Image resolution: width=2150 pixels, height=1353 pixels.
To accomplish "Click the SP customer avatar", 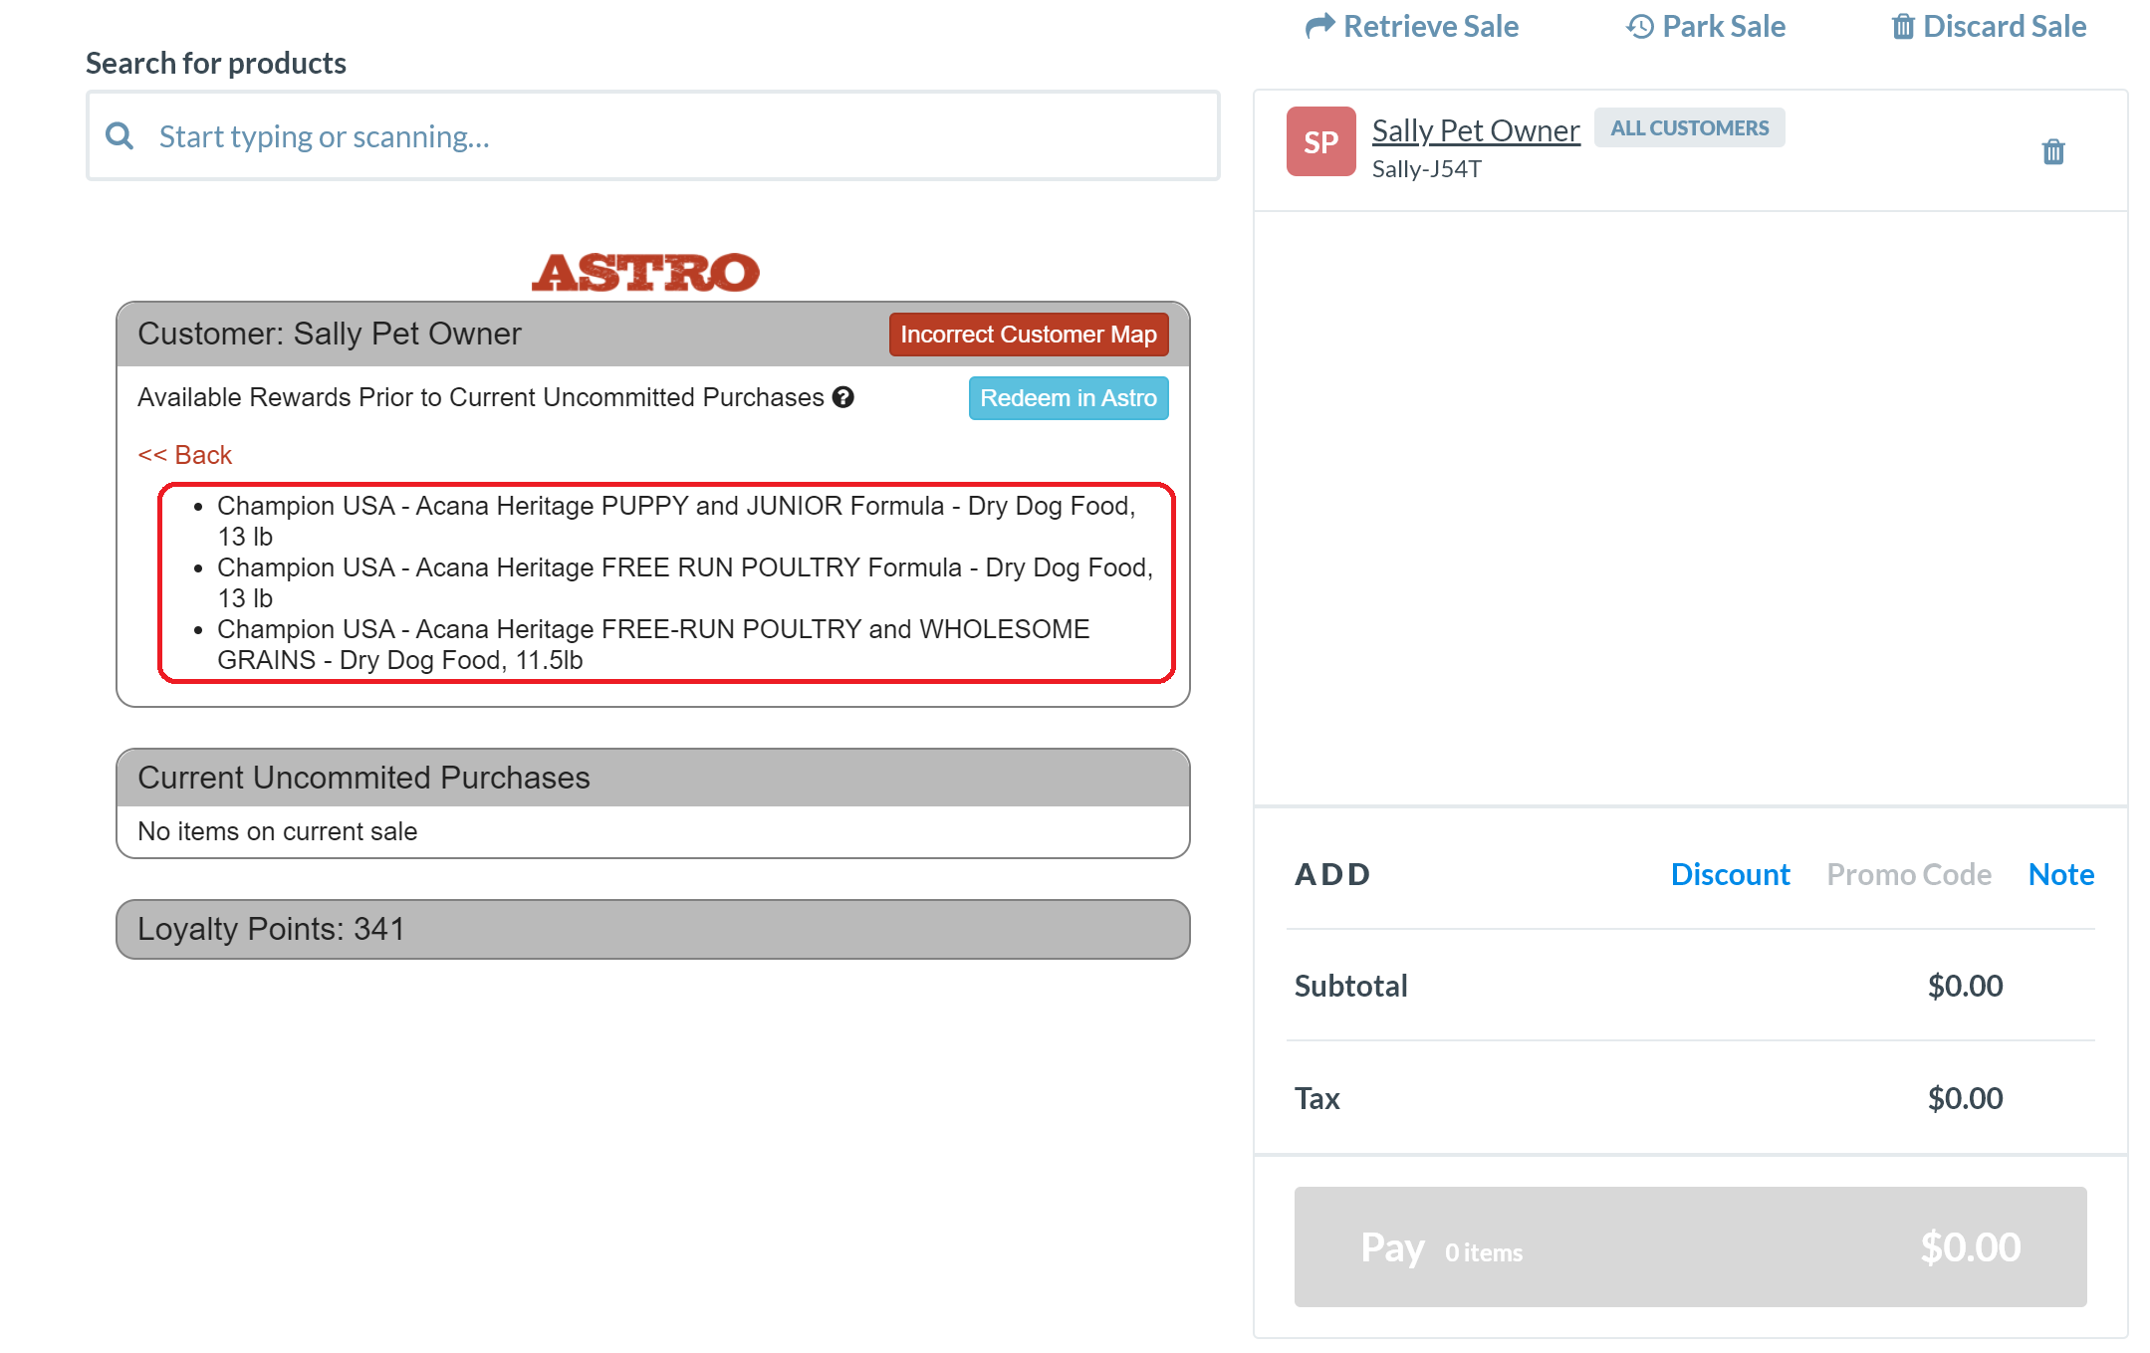I will [x=1320, y=141].
